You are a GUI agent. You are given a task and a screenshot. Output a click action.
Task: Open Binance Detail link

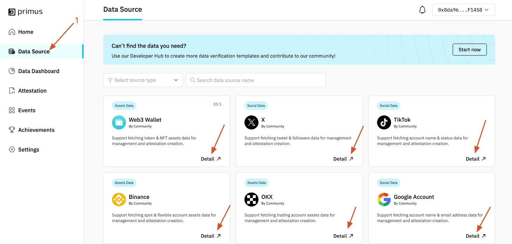click(211, 236)
